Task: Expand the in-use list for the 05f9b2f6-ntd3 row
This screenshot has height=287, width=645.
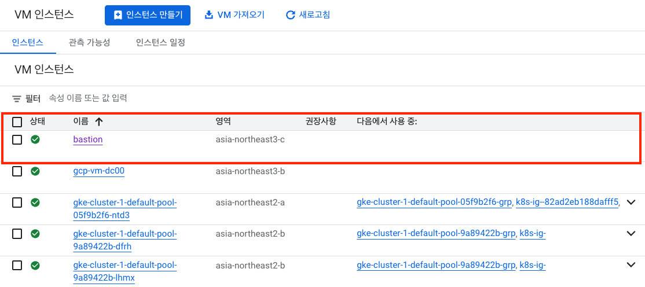Action: [631, 203]
